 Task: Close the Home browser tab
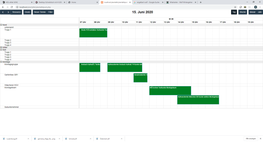tap(98, 2)
